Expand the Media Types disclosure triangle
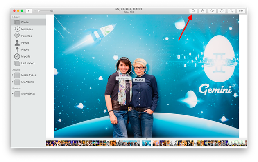The height and width of the screenshot is (162, 258). pos(13,75)
